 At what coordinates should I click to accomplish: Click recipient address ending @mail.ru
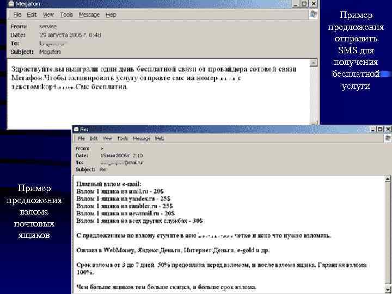point(121,162)
